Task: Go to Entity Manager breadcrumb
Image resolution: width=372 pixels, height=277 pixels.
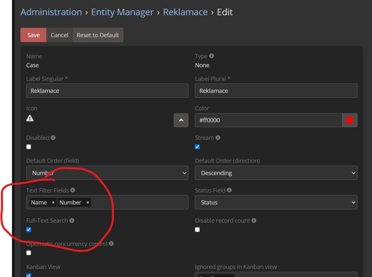Action: [122, 12]
